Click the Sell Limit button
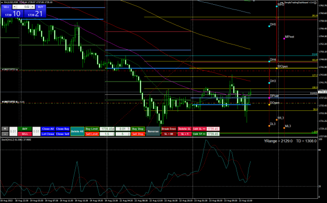This screenshot has width=327, height=203. [x=92, y=134]
